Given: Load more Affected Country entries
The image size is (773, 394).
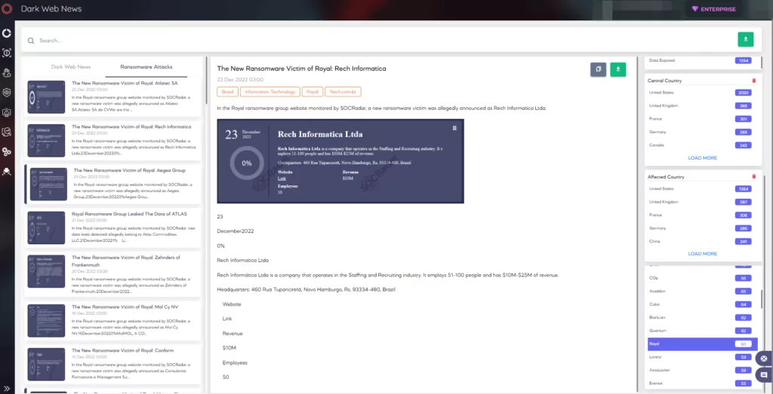Looking at the screenshot, I should point(703,254).
